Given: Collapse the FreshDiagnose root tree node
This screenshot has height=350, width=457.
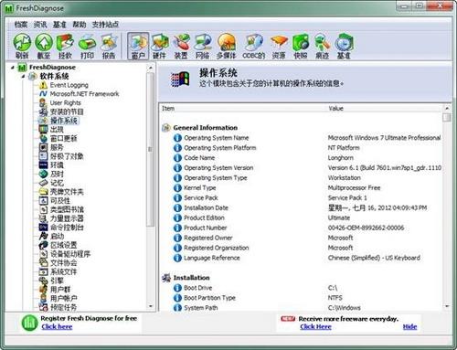Looking at the screenshot, I should coord(13,68).
